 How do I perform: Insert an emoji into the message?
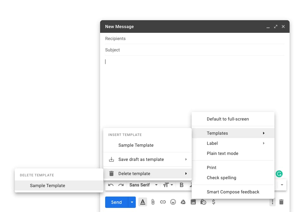pyautogui.click(x=173, y=202)
